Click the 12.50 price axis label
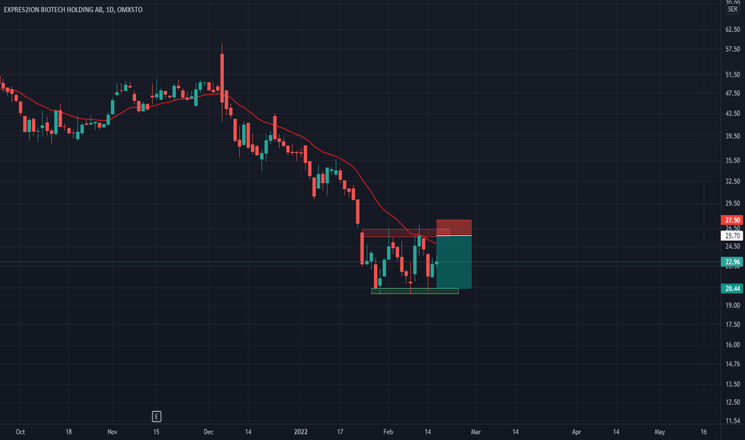This screenshot has height=440, width=745. [x=733, y=402]
